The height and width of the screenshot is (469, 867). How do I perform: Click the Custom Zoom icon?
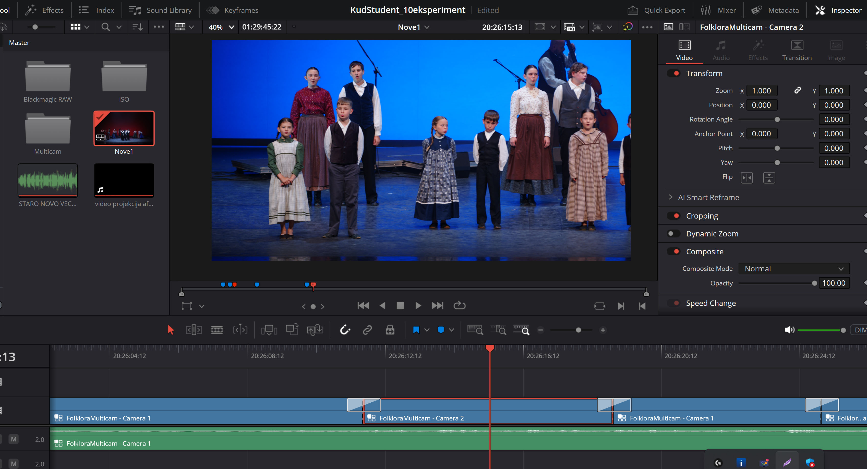click(521, 330)
